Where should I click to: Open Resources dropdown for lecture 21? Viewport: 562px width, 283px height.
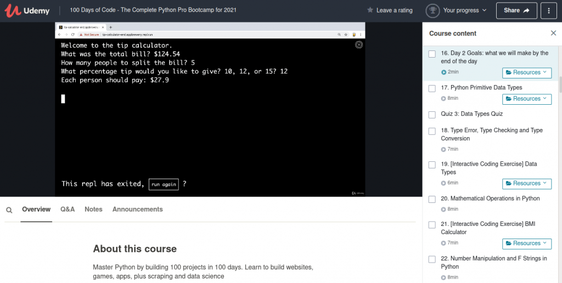527,244
